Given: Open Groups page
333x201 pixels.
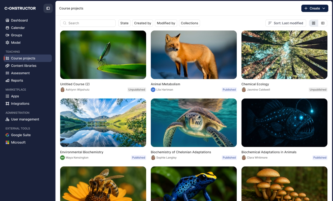Looking at the screenshot, I should (x=16, y=35).
